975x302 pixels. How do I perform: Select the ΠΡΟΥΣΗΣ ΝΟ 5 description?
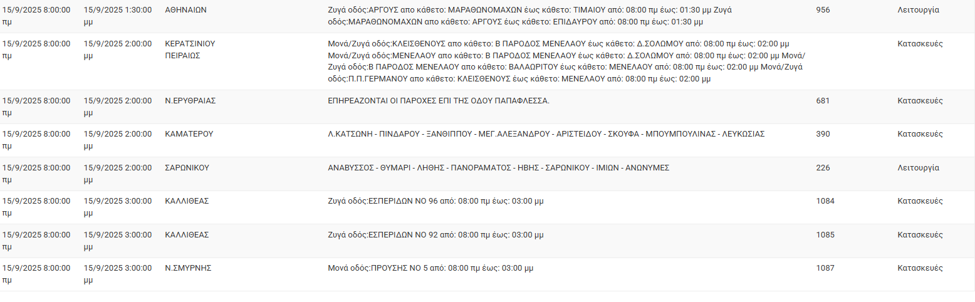click(x=430, y=268)
